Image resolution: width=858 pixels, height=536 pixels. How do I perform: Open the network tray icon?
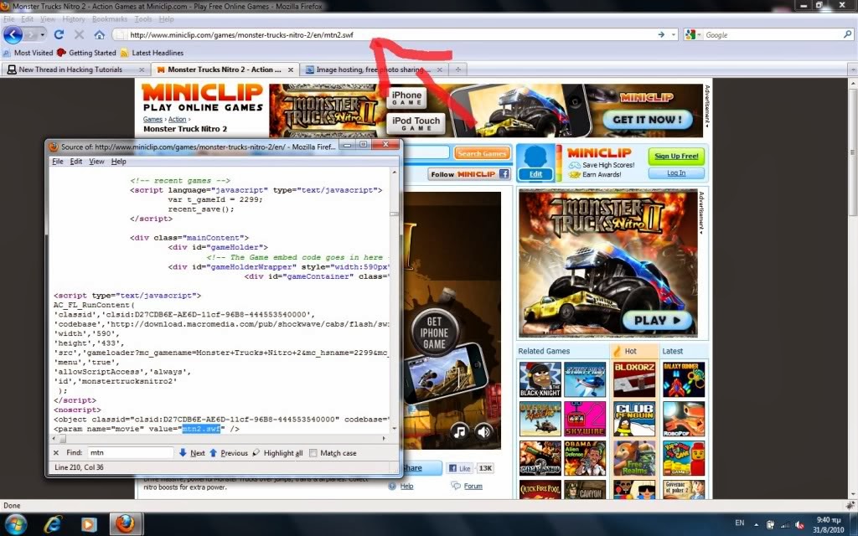[785, 525]
